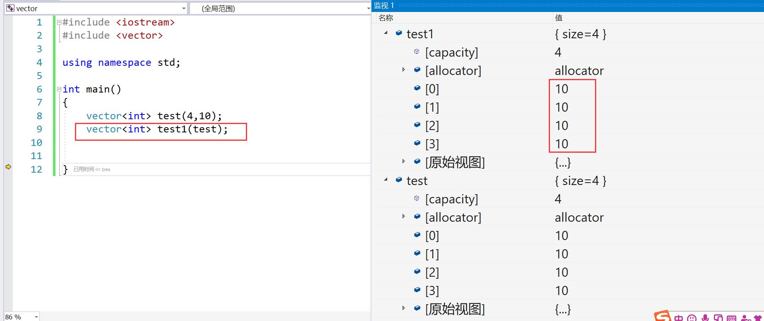
Task: Click the orange Sogou input method logo
Action: point(662,316)
